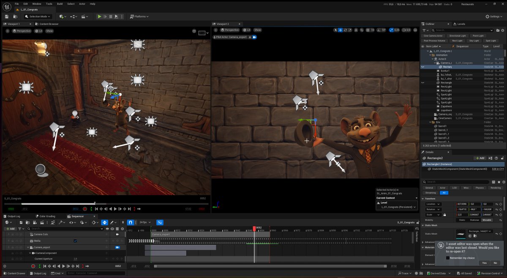Click the Revision Control status button
Viewport: 507px width, 278px height.
[490, 273]
